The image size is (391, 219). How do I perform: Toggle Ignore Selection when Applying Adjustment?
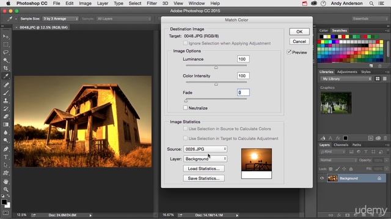click(185, 43)
